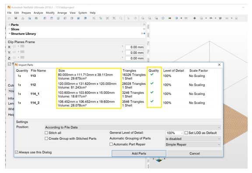This screenshot has height=173, width=252.
Task: Toggle the Z clip plane checkbox
Action: click(14, 58)
